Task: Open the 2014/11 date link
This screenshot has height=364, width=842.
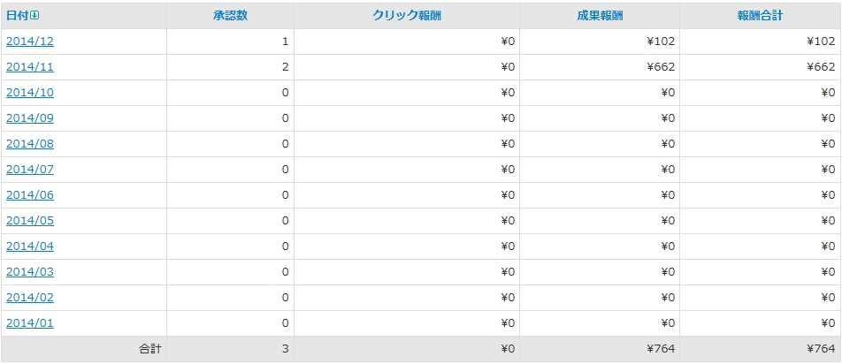Action: [29, 67]
